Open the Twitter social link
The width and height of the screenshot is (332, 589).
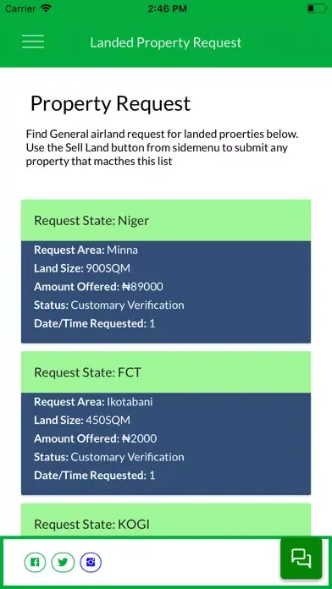[63, 562]
